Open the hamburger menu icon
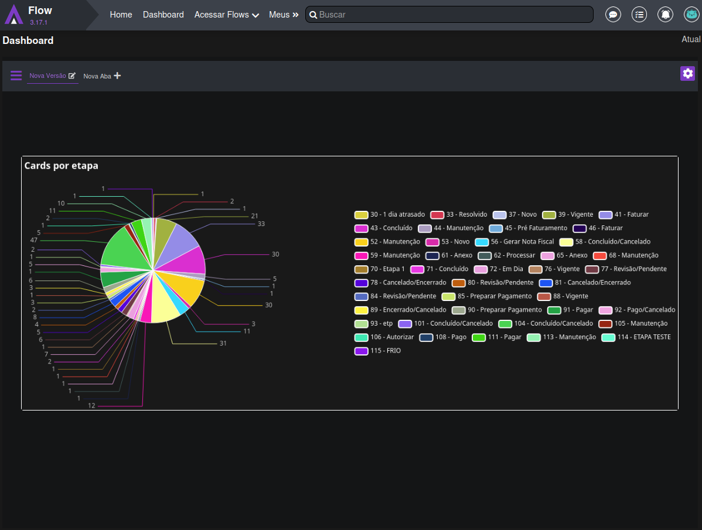The height and width of the screenshot is (530, 702). coord(16,76)
